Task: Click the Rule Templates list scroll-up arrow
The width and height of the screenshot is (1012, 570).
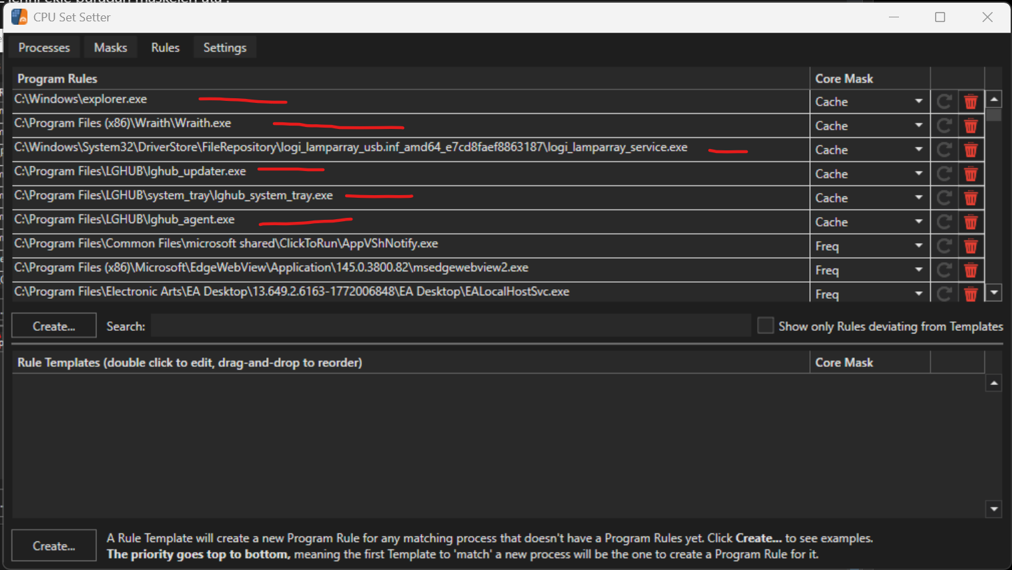Action: tap(994, 383)
